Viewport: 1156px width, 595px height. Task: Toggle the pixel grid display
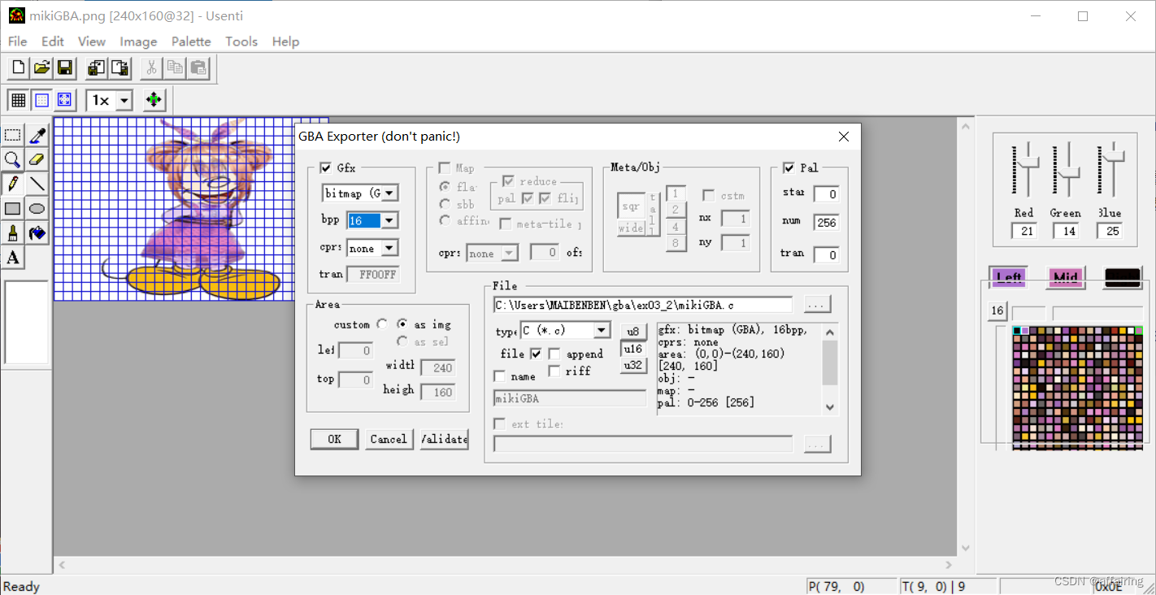pyautogui.click(x=18, y=100)
